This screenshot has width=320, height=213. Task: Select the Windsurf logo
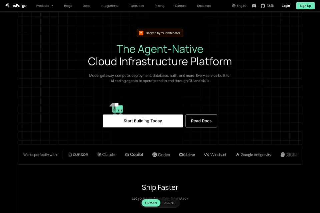pos(215,155)
